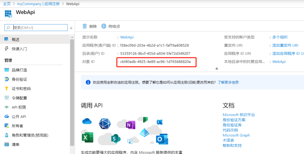Open 帮助和支持 documentation link

click(x=232, y=145)
